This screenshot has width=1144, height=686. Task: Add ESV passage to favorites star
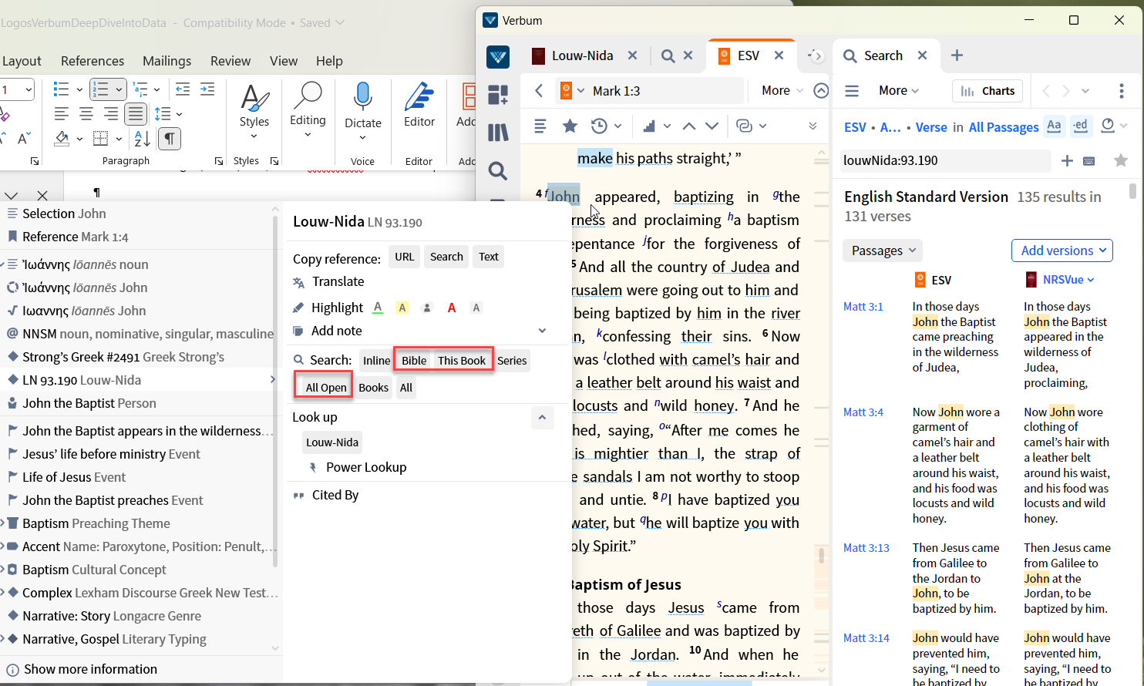[x=570, y=126]
